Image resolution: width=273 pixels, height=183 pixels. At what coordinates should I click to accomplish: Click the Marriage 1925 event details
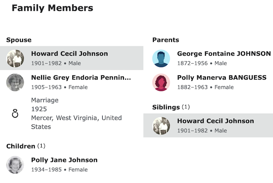click(45, 104)
